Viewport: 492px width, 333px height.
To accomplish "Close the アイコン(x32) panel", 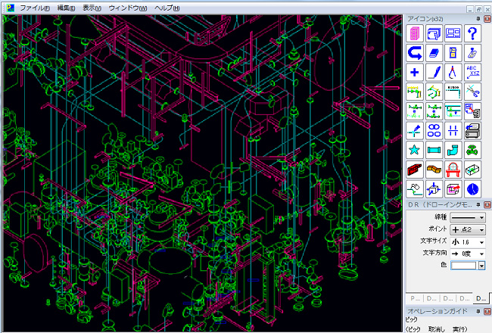I will click(x=487, y=19).
